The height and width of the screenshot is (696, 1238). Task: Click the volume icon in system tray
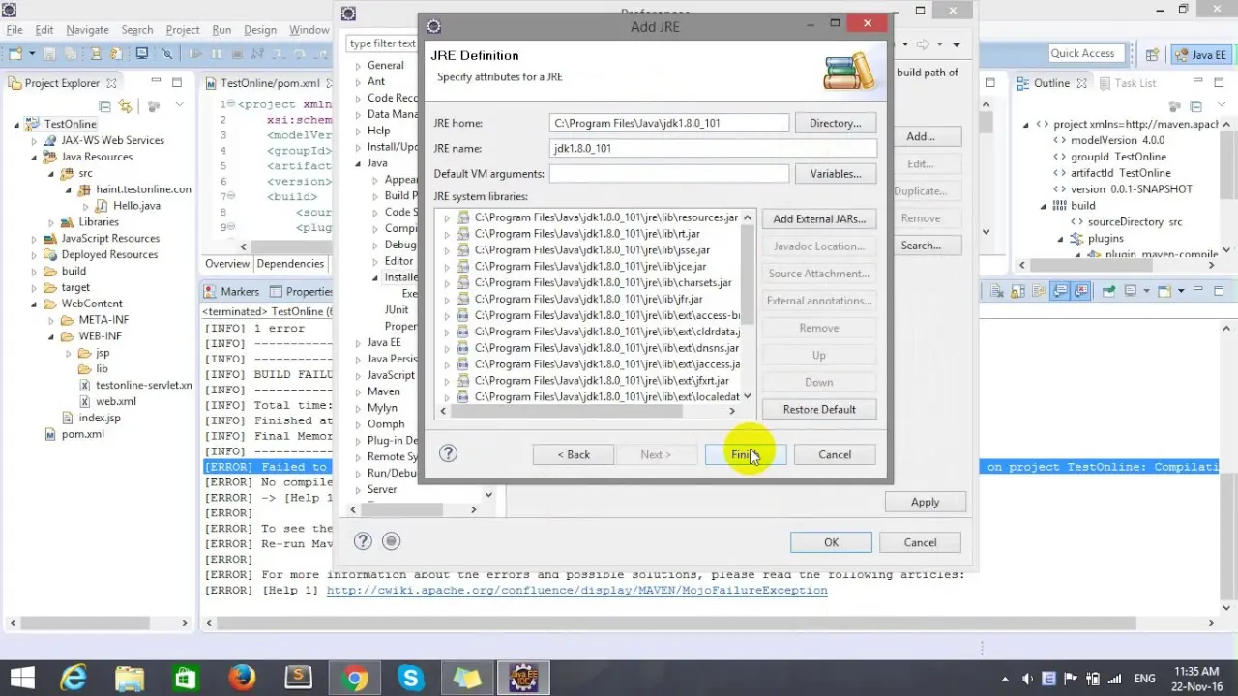pos(1026,679)
